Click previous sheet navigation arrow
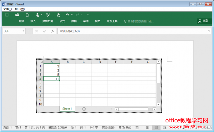 pyautogui.click(x=44, y=109)
